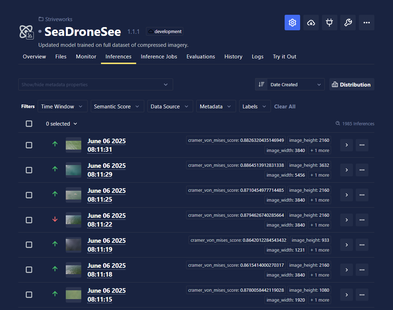Open the Try it Out tab
The width and height of the screenshot is (393, 310).
(285, 57)
